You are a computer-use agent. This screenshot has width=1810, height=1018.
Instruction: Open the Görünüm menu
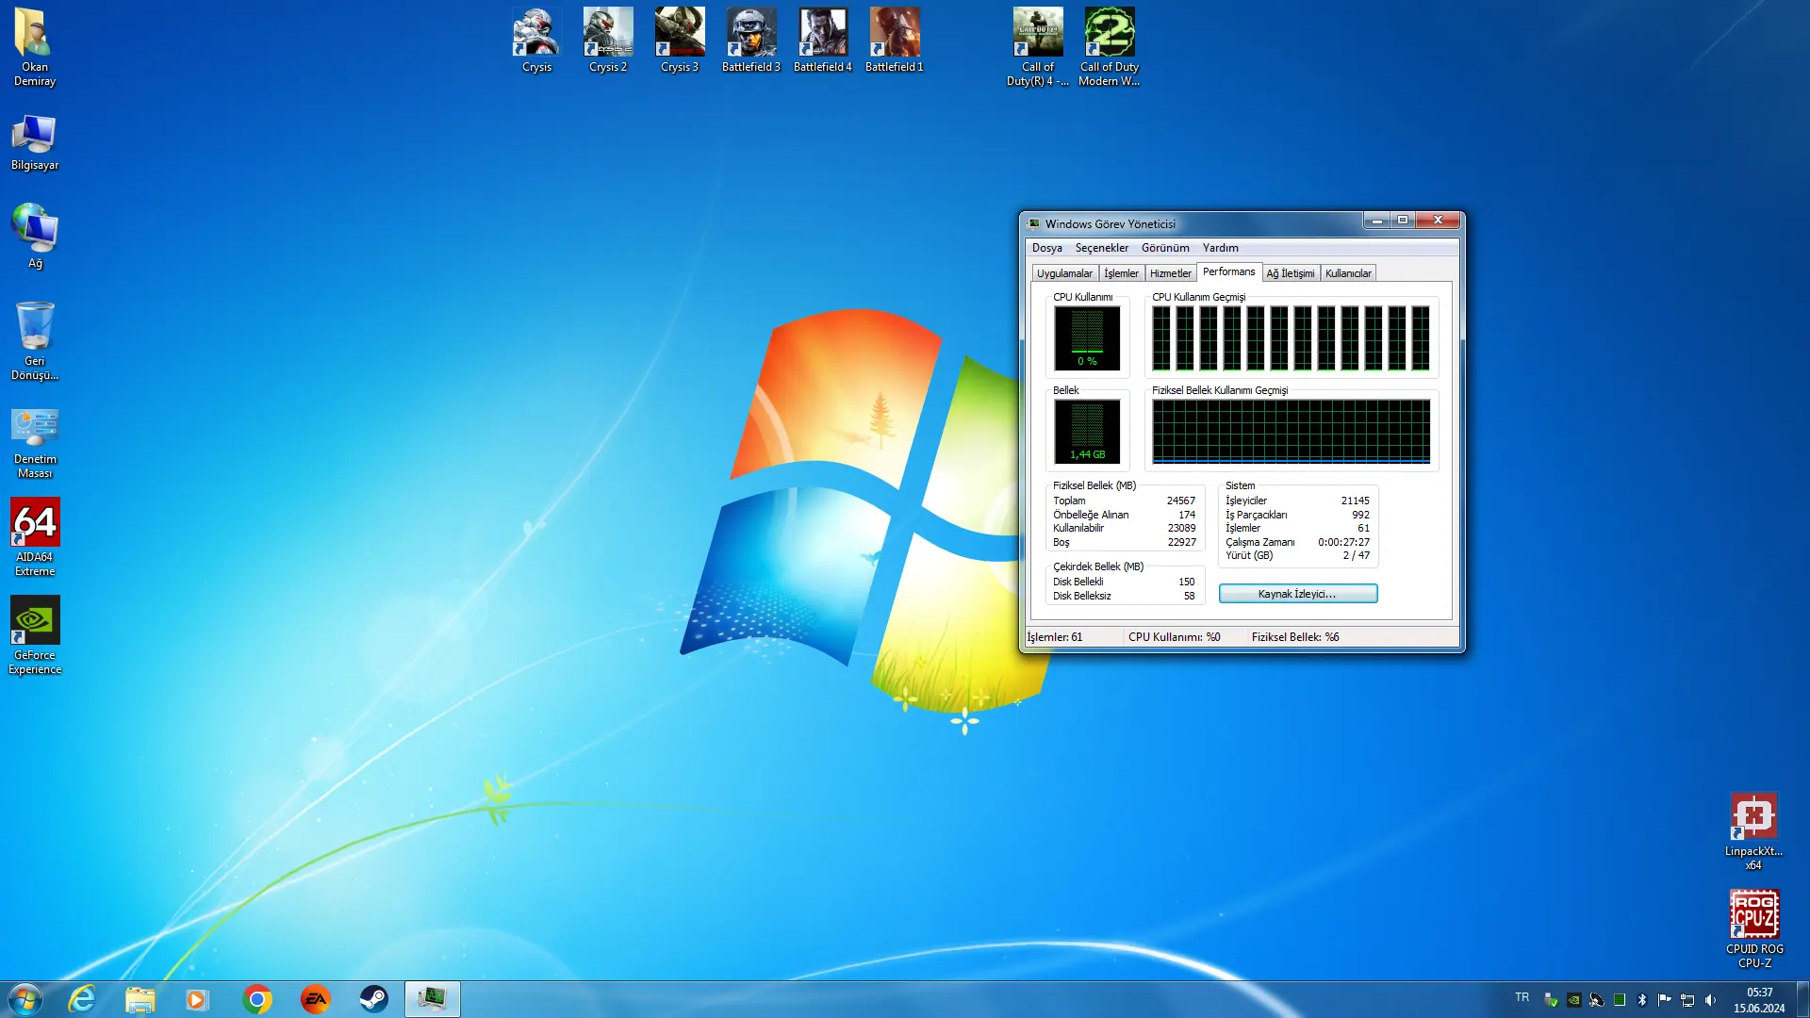click(x=1165, y=248)
